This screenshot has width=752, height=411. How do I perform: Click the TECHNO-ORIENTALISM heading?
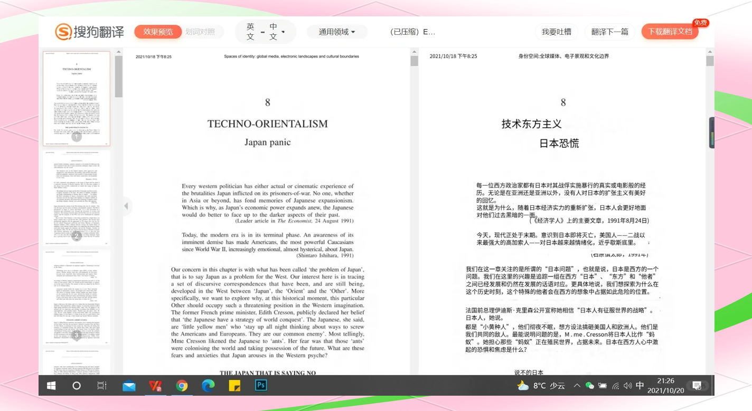point(267,124)
